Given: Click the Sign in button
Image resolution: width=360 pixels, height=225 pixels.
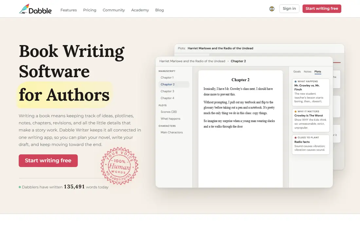Looking at the screenshot, I should pos(289,9).
